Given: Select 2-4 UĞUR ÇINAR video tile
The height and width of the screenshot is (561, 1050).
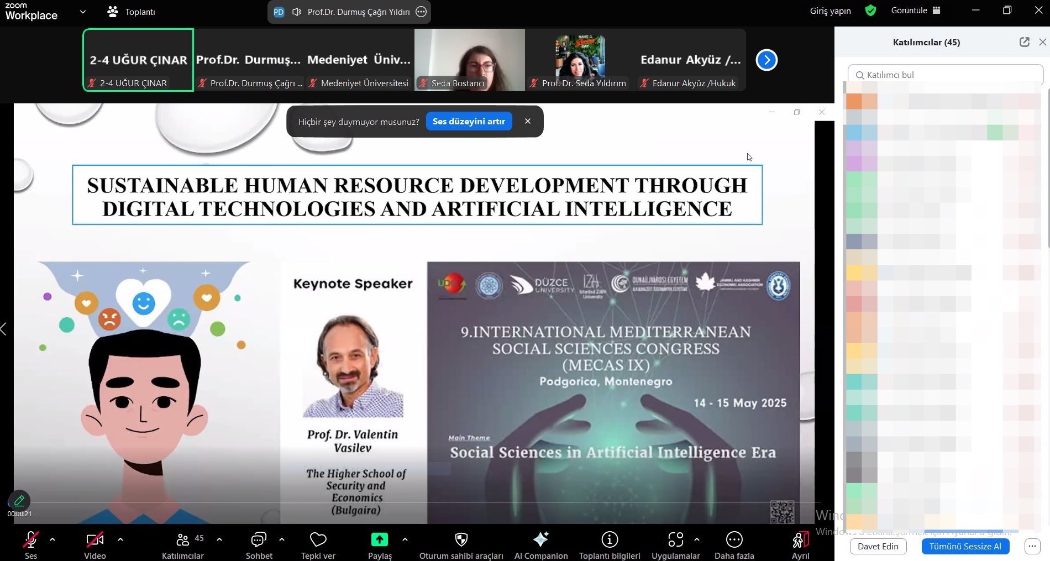Looking at the screenshot, I should tap(138, 60).
